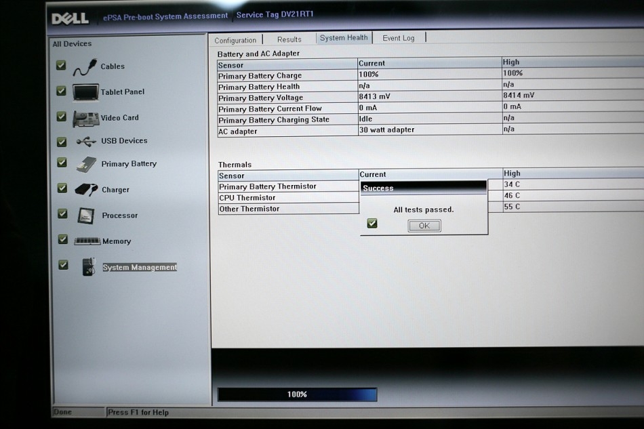Image resolution: width=644 pixels, height=429 pixels.
Task: Click the Video Card device icon
Action: [86, 119]
